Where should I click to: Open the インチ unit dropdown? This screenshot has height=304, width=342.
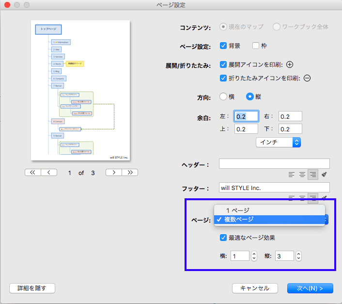(x=279, y=142)
